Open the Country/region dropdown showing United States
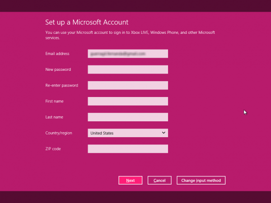This screenshot has width=271, height=203. tap(124, 133)
